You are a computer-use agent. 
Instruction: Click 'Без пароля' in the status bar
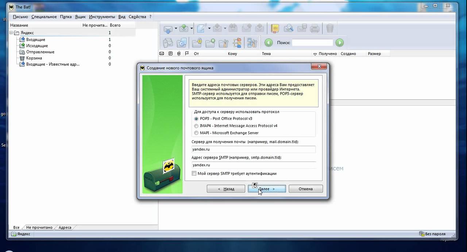coord(433,234)
